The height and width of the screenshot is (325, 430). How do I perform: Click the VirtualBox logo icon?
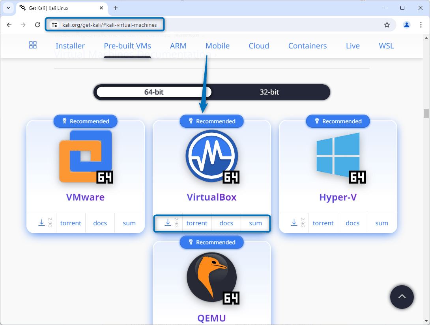click(211, 156)
